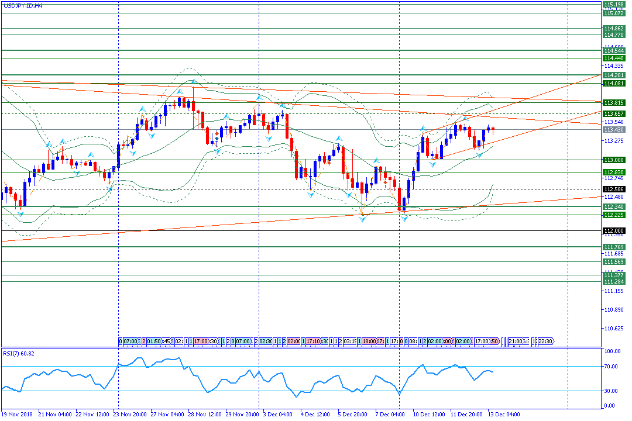The width and height of the screenshot is (632, 421).
Task: Select the 114.081 price level label
Action: click(x=614, y=84)
